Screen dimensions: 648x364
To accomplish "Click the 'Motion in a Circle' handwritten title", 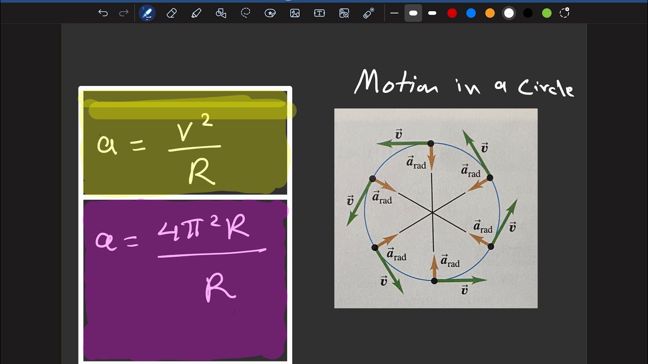I will [x=464, y=83].
